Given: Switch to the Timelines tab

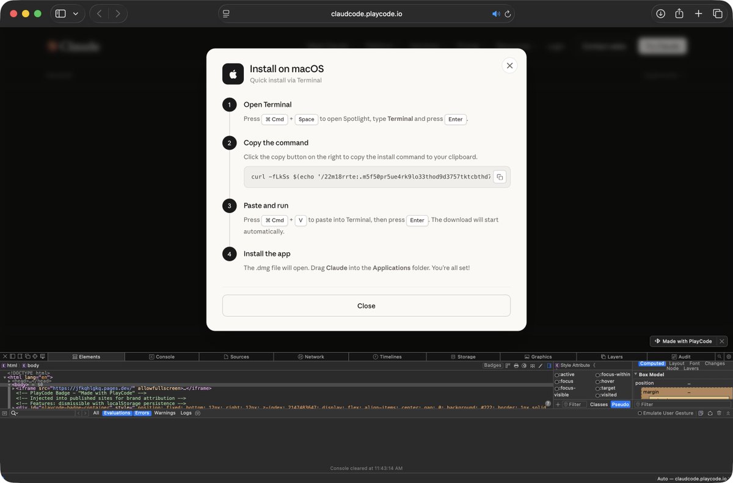Looking at the screenshot, I should [387, 357].
